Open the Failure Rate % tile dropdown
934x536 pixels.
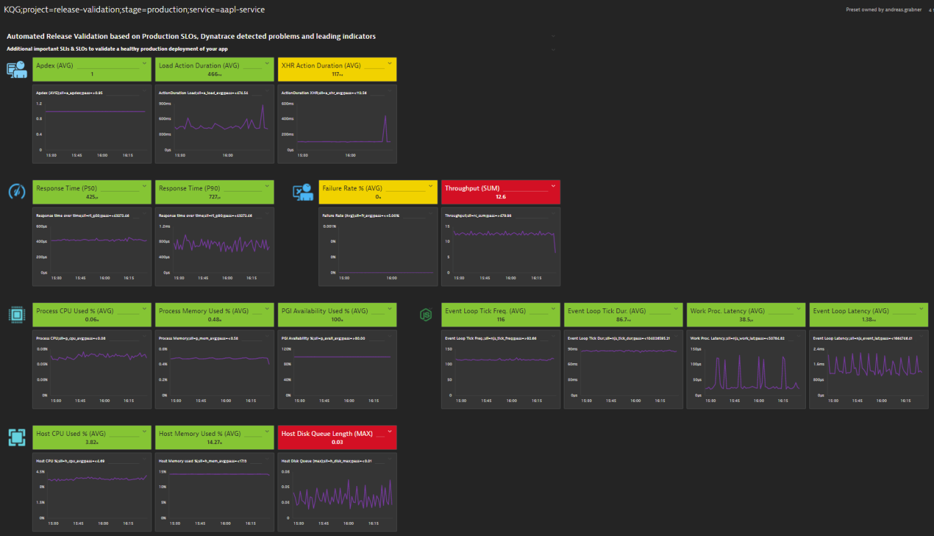pyautogui.click(x=430, y=185)
